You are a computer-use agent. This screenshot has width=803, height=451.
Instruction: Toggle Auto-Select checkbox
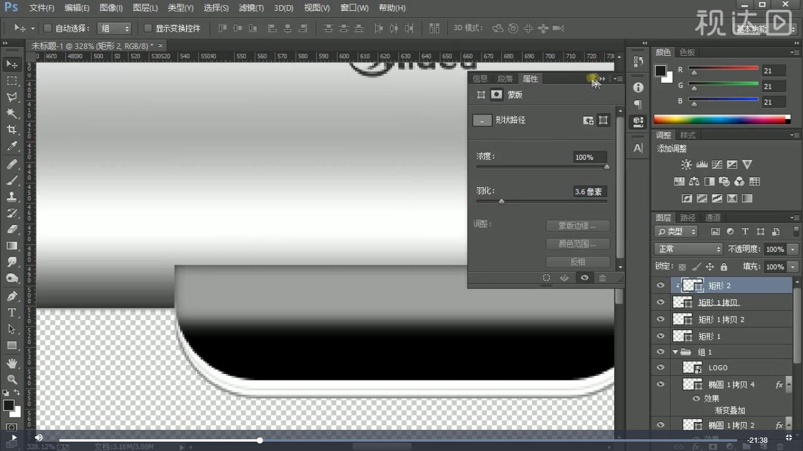click(x=48, y=28)
